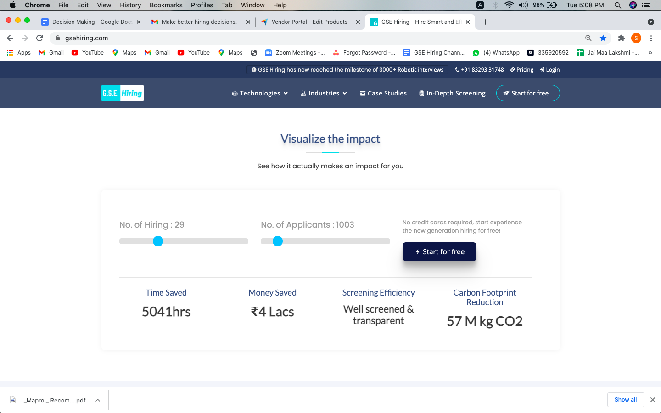
Task: Click the GSE Hiring logo
Action: pos(122,93)
